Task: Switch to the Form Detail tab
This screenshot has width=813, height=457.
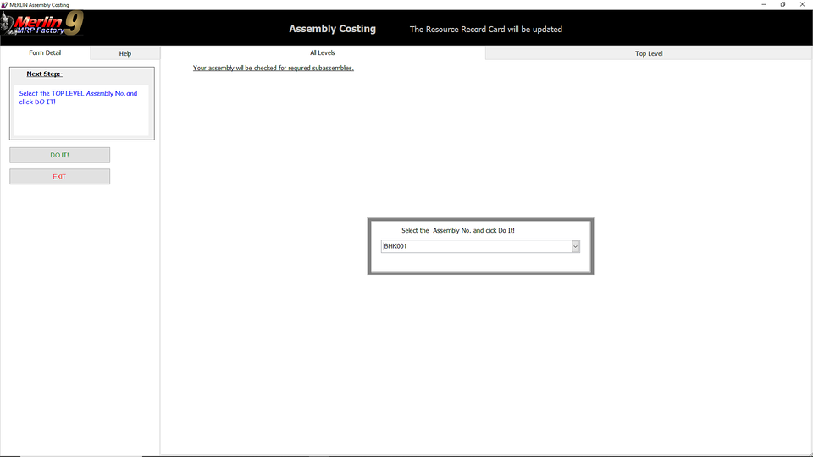Action: [45, 52]
